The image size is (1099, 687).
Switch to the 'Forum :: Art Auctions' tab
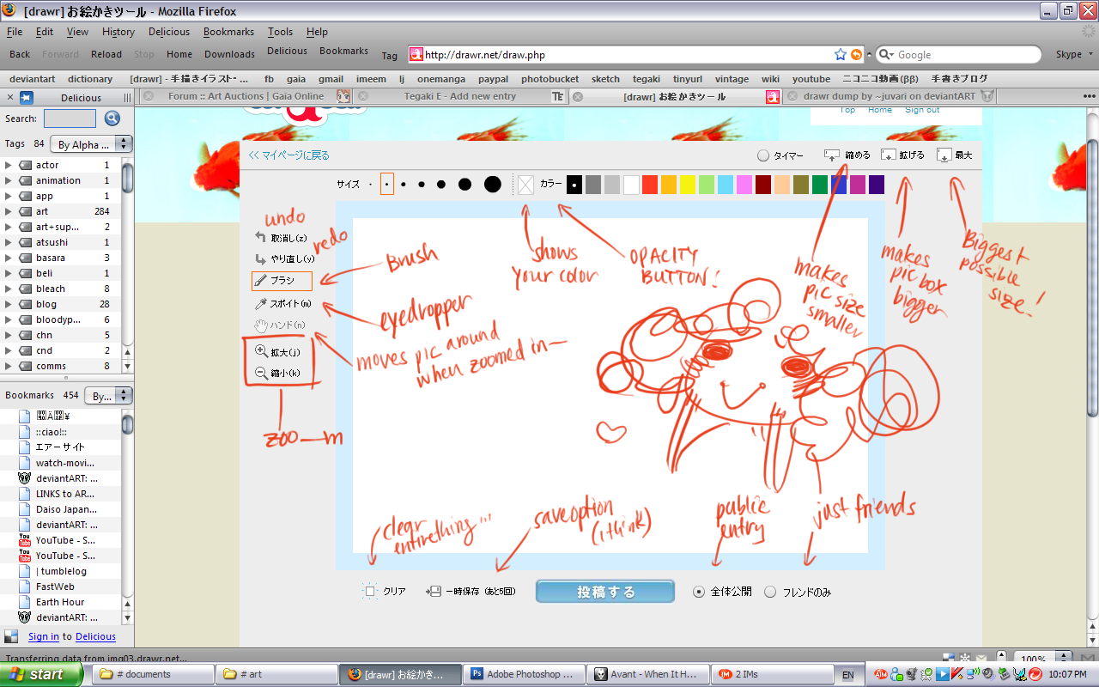tap(246, 96)
